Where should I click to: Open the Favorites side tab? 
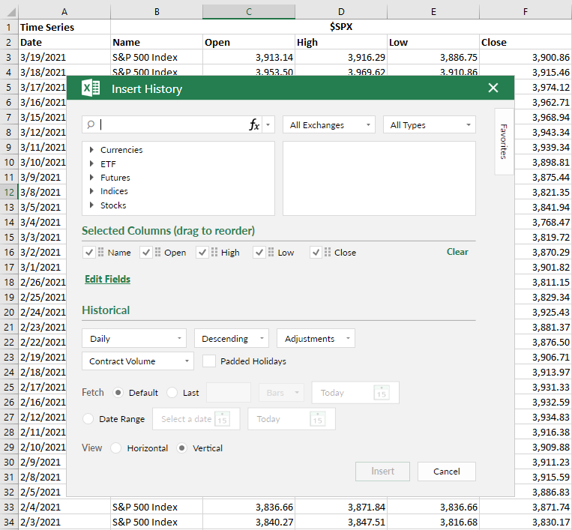tap(504, 142)
